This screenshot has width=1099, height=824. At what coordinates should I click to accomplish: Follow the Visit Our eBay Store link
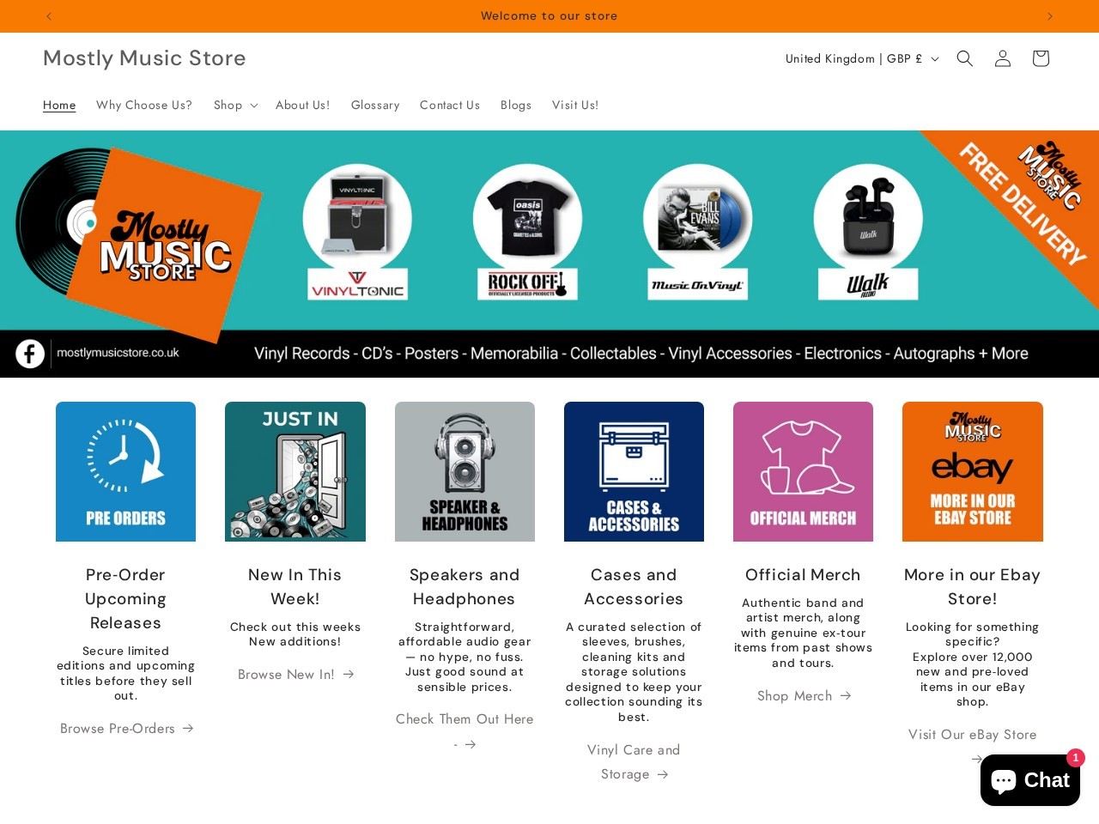point(972,735)
